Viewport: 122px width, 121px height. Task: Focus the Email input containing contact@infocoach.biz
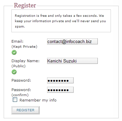click(72, 41)
